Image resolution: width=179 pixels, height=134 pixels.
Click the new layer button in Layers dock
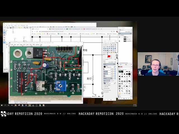[x=119, y=64]
